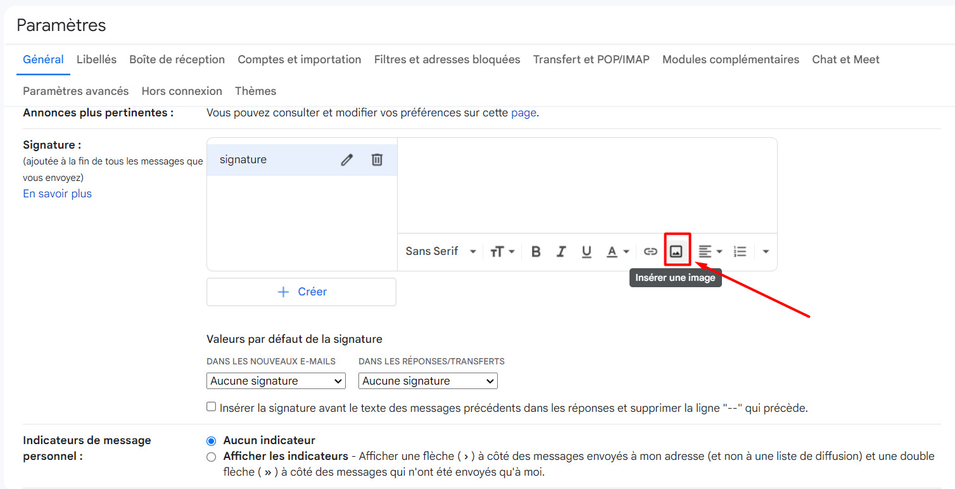Viewport: 955px width, 489px height.
Task: Open the text alignment dropdown
Action: point(710,252)
